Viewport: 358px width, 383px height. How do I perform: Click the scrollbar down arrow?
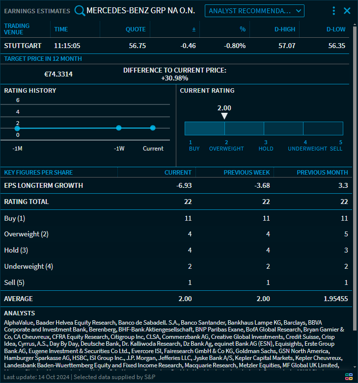(x=355, y=367)
